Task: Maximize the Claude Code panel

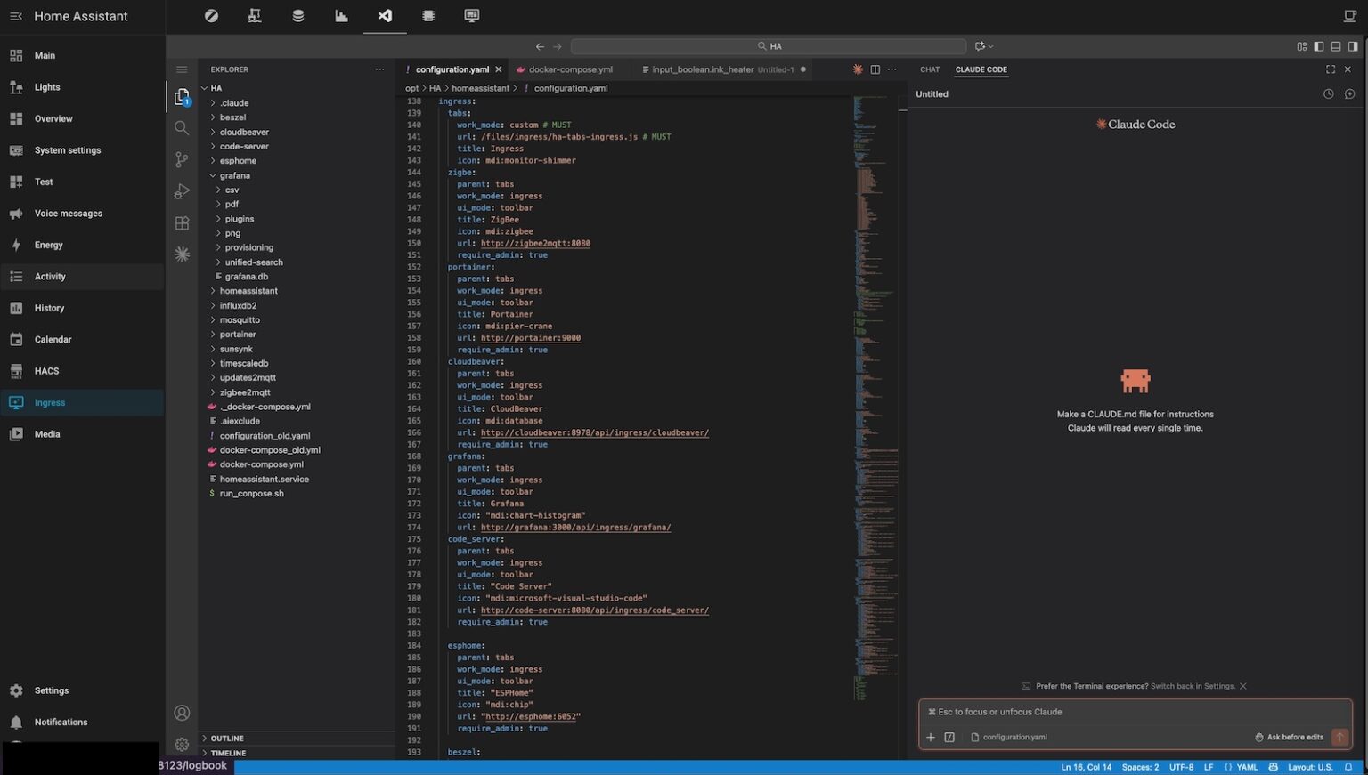Action: pyautogui.click(x=1331, y=69)
